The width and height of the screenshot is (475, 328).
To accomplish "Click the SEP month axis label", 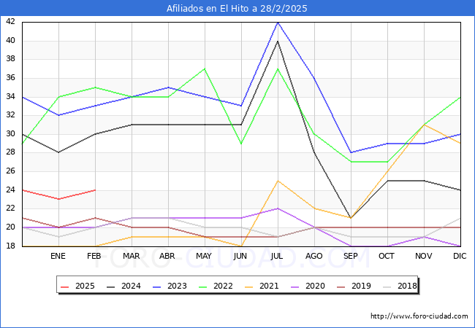I will coord(351,256).
